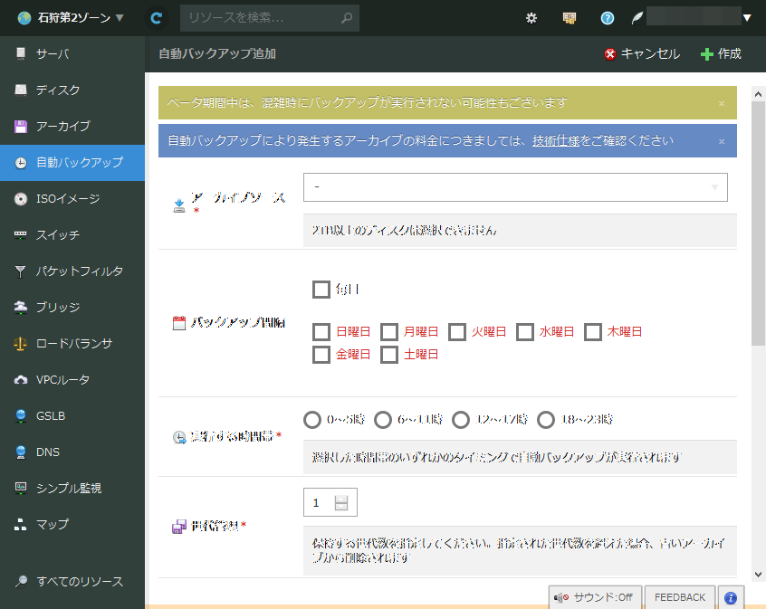Open the ロードバランサ sidebar entry
This screenshot has width=766, height=609.
(x=73, y=344)
